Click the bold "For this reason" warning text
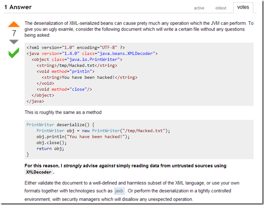Screen dimensions: 264x205 click(x=43, y=166)
